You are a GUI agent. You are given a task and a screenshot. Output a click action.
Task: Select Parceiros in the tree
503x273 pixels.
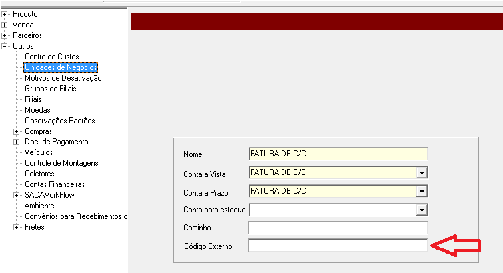[x=27, y=35]
